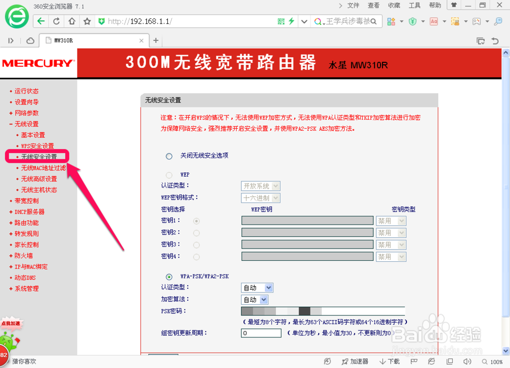Open the extensions grid icon
Viewport: 510px width, 368px height.
tap(391, 21)
